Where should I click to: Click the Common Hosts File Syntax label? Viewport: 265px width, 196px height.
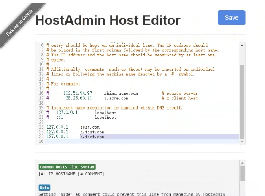[67, 167]
